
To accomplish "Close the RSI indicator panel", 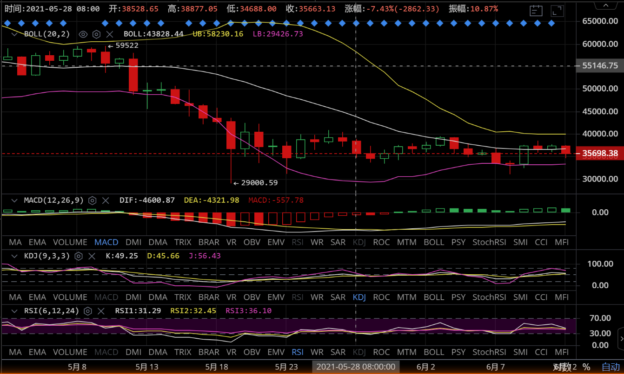I will [x=101, y=311].
